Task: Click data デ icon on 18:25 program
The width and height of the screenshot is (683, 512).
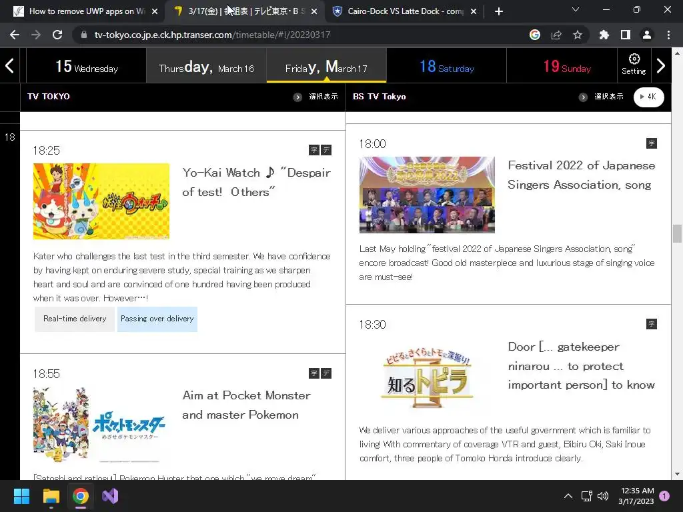Action: [x=326, y=150]
